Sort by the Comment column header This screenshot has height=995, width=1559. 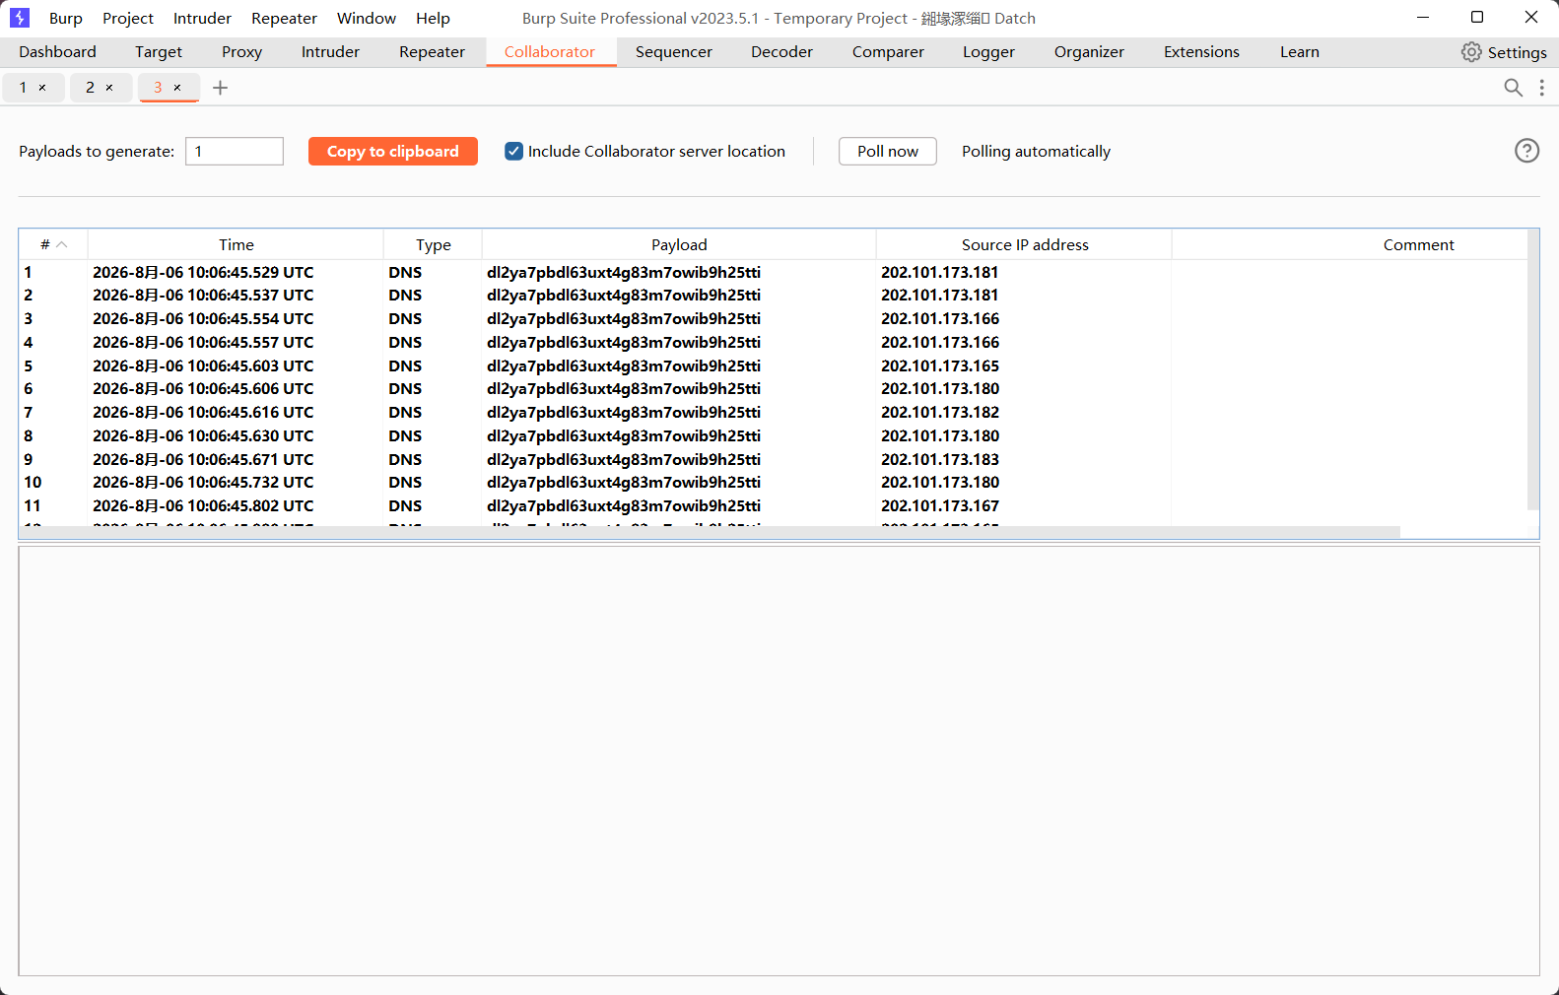point(1418,244)
